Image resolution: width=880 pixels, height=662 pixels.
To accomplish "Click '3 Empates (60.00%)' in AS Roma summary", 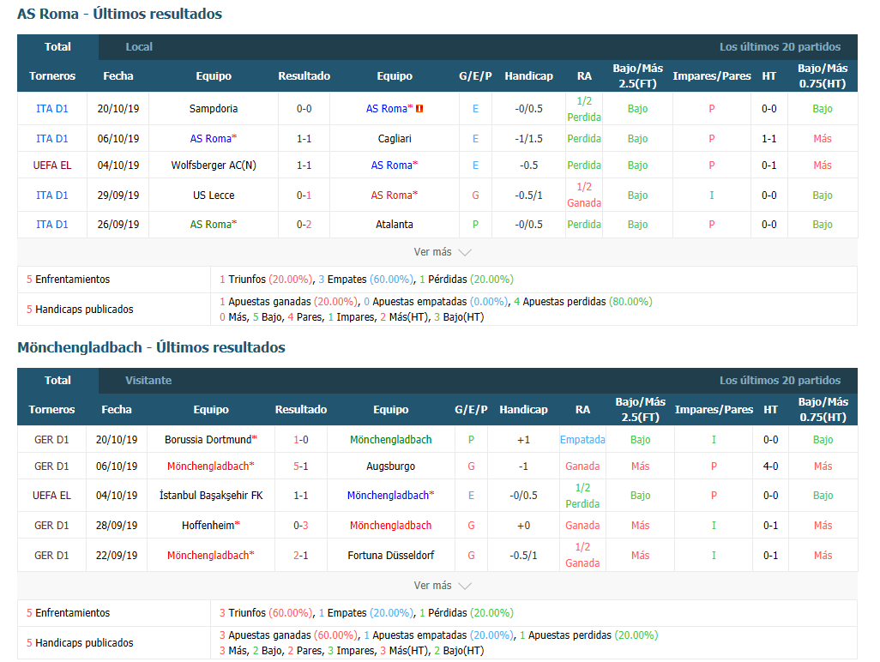I will (x=366, y=280).
